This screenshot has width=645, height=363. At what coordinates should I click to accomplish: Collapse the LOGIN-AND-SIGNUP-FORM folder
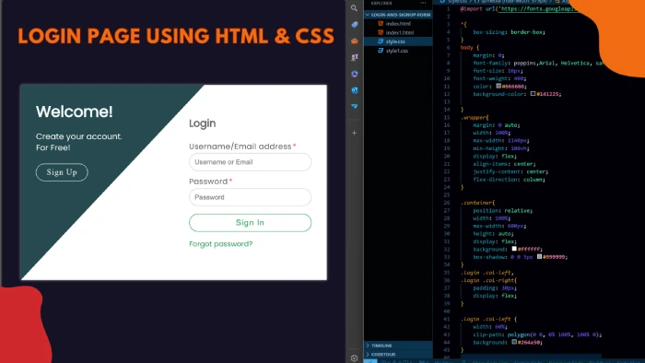[x=398, y=15]
